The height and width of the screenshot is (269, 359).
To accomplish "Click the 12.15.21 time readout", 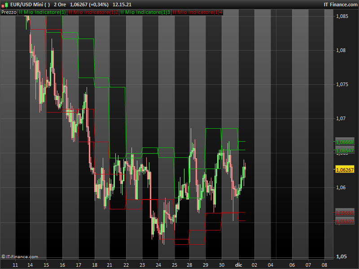I will point(122,4).
